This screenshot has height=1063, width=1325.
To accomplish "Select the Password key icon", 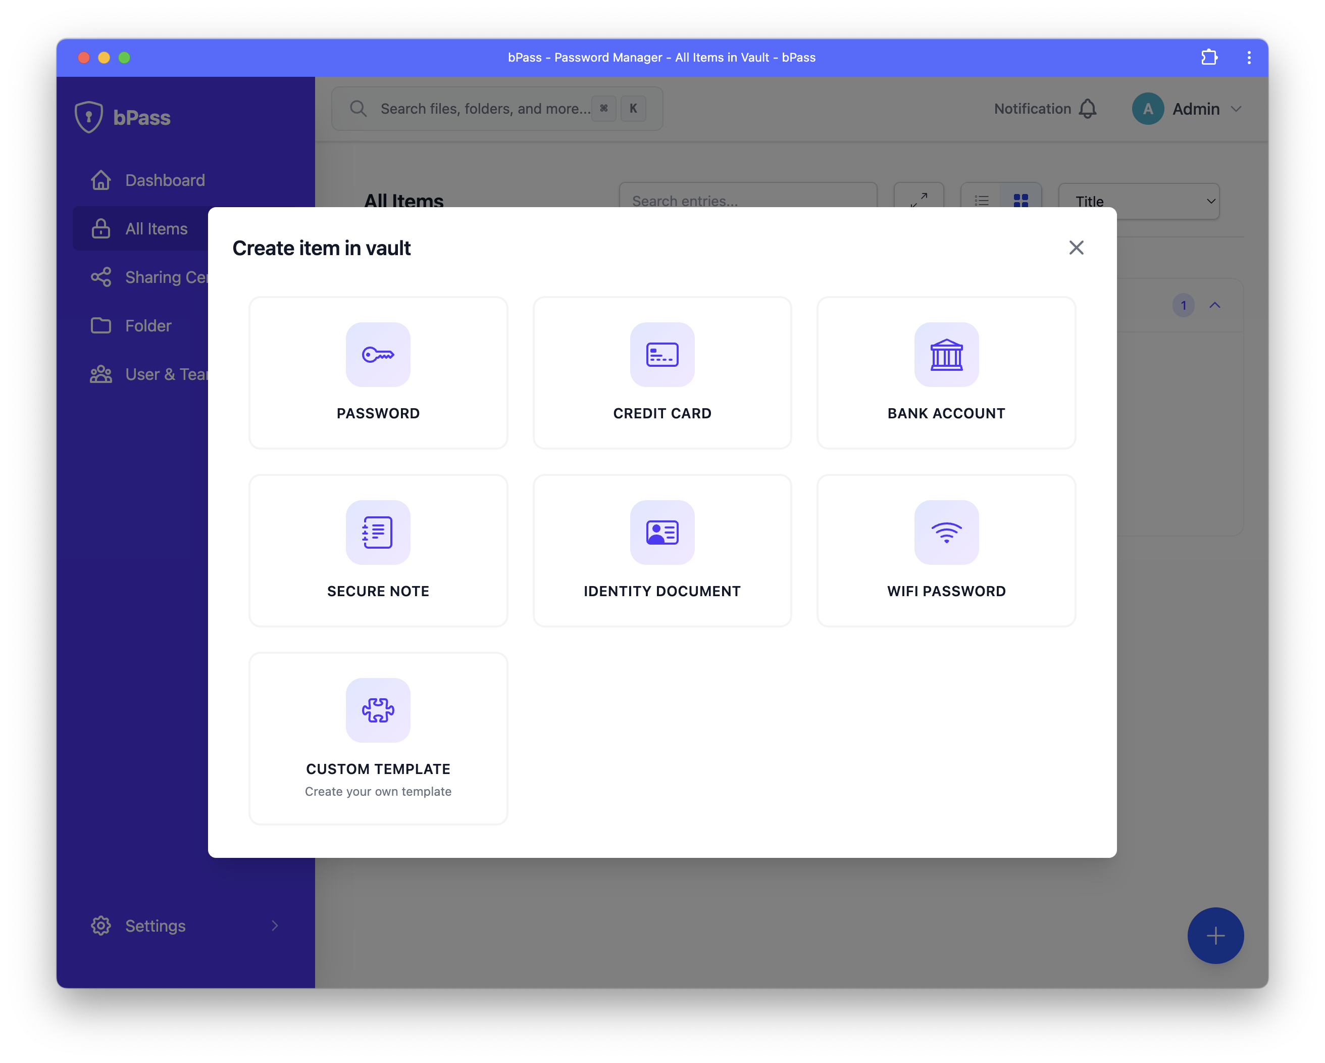I will (x=378, y=355).
